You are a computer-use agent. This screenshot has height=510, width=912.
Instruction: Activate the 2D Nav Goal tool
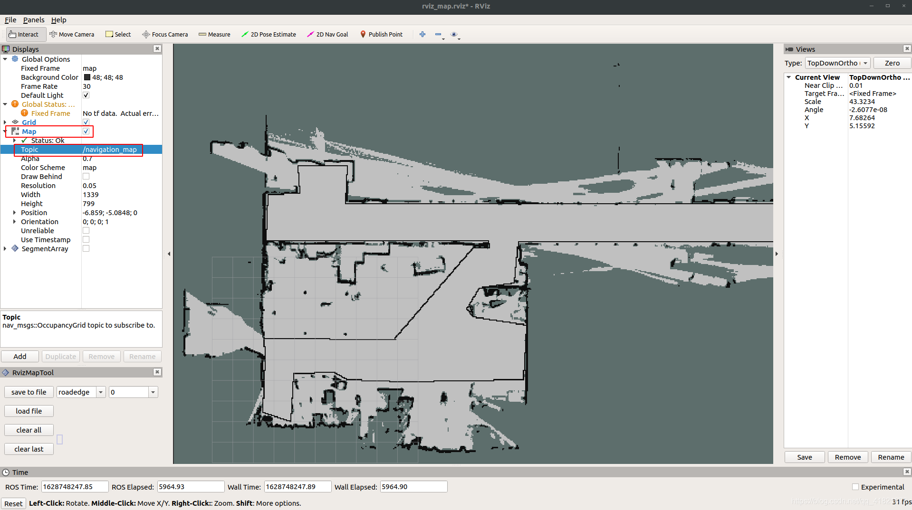327,34
